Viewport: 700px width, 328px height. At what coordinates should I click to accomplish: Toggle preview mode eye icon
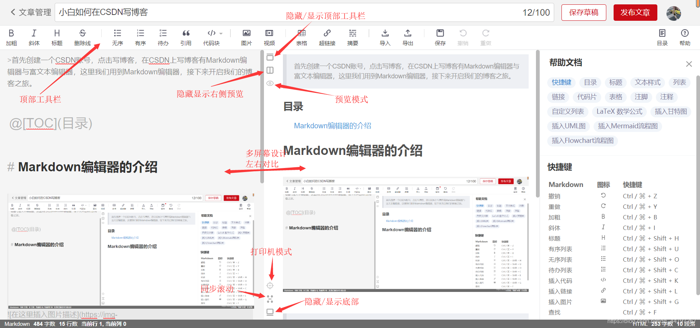tap(270, 83)
